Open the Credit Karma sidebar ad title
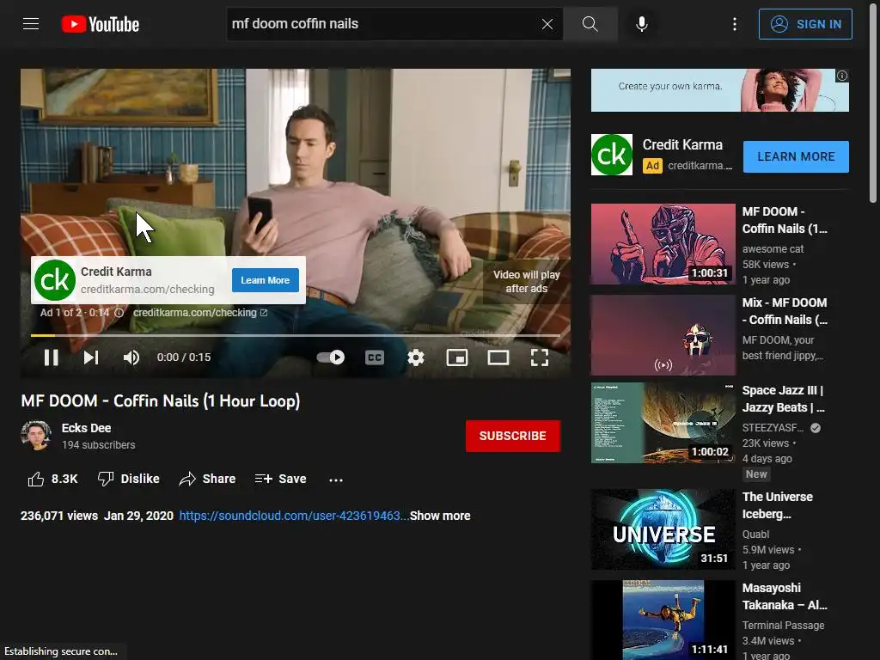Screen dimensions: 880x660 coord(682,144)
